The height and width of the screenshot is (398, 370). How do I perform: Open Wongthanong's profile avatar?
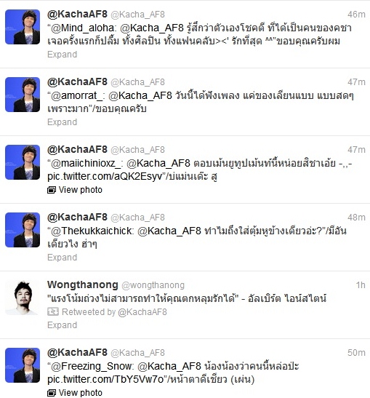(x=23, y=298)
